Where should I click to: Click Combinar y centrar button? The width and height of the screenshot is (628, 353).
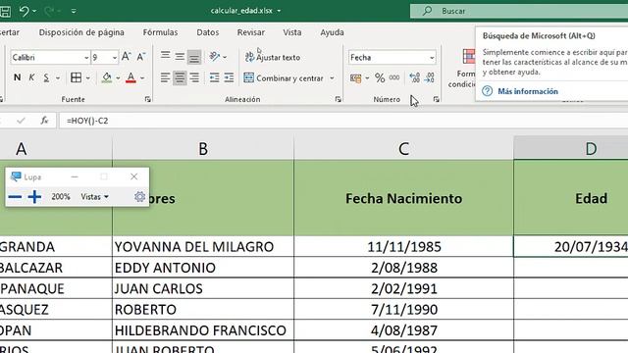pyautogui.click(x=284, y=78)
